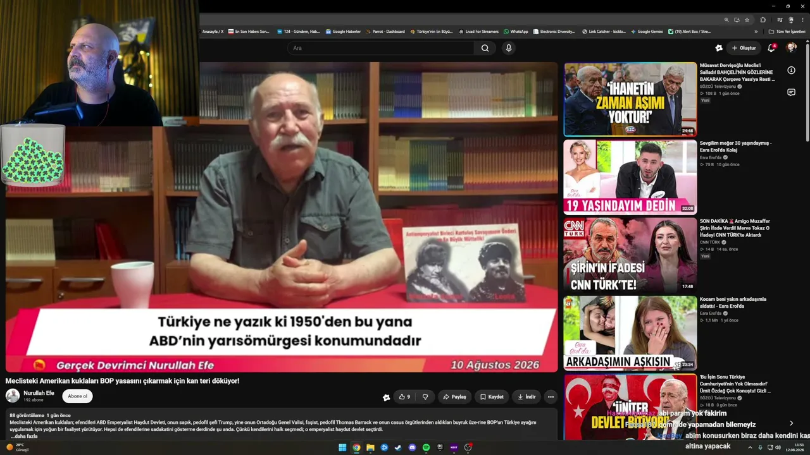Open the Oluştur create menu
Screen dimensions: 810x455
[744, 48]
